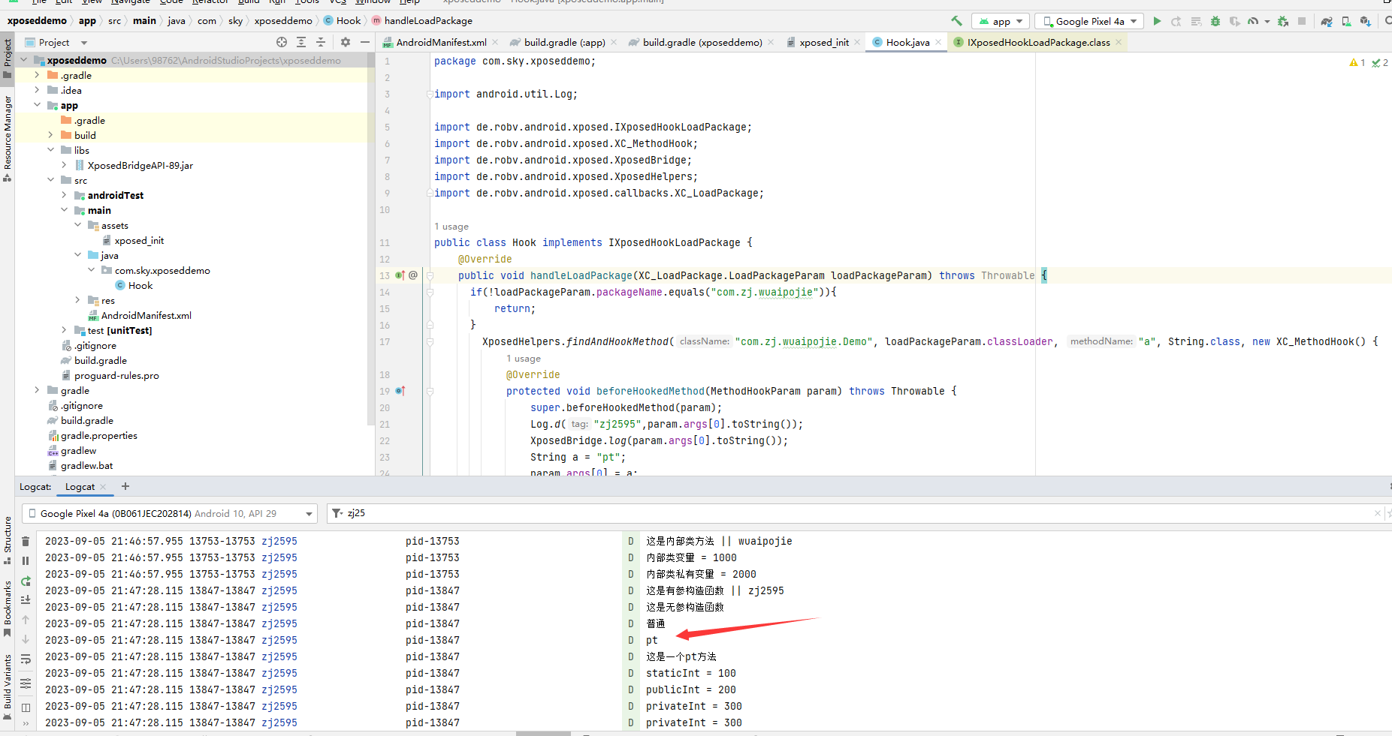Toggle scroll to end in logcat

tap(26, 599)
